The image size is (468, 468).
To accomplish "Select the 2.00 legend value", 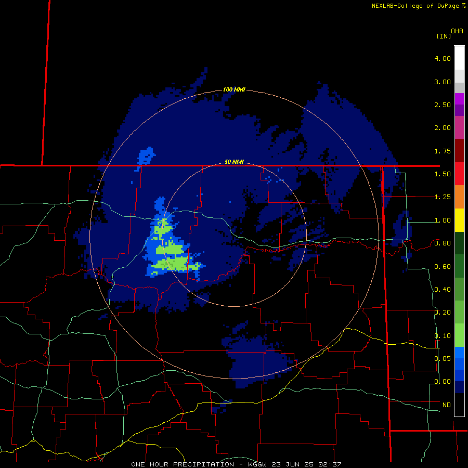I will (x=443, y=128).
